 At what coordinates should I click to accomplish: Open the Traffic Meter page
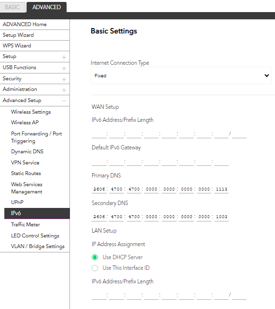click(26, 224)
